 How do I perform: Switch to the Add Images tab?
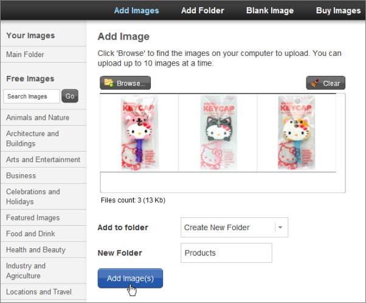pyautogui.click(x=136, y=10)
